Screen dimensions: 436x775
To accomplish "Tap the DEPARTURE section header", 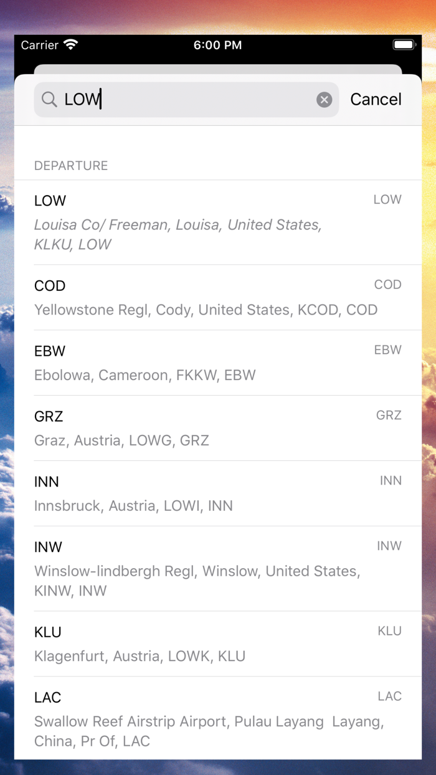I will point(71,166).
